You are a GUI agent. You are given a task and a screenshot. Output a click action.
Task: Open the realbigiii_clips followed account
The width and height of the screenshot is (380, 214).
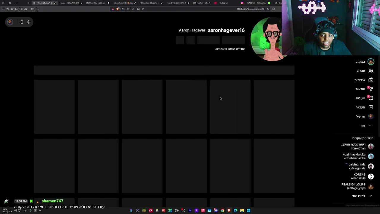click(x=357, y=186)
